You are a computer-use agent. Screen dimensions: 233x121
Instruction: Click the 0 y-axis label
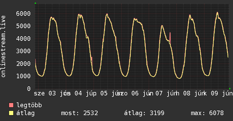[29, 89]
